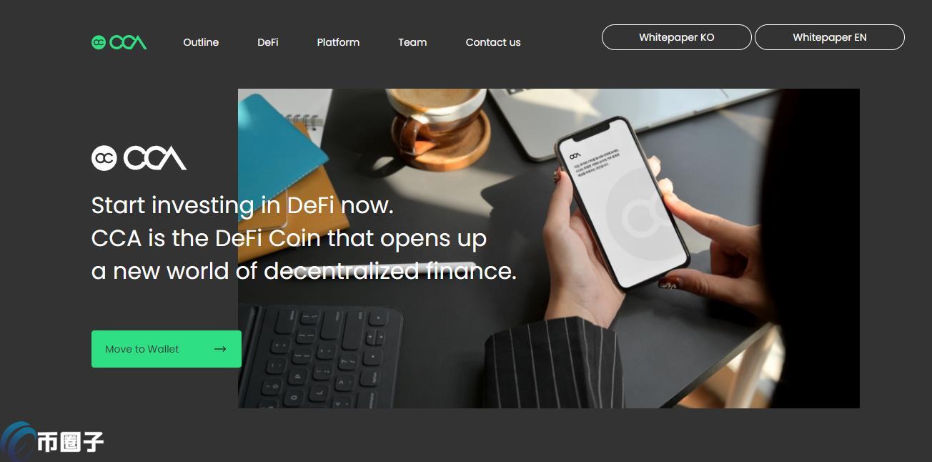This screenshot has height=462, width=932.
Task: Click the headline 'Start investing in DeFi now.'
Action: point(242,206)
